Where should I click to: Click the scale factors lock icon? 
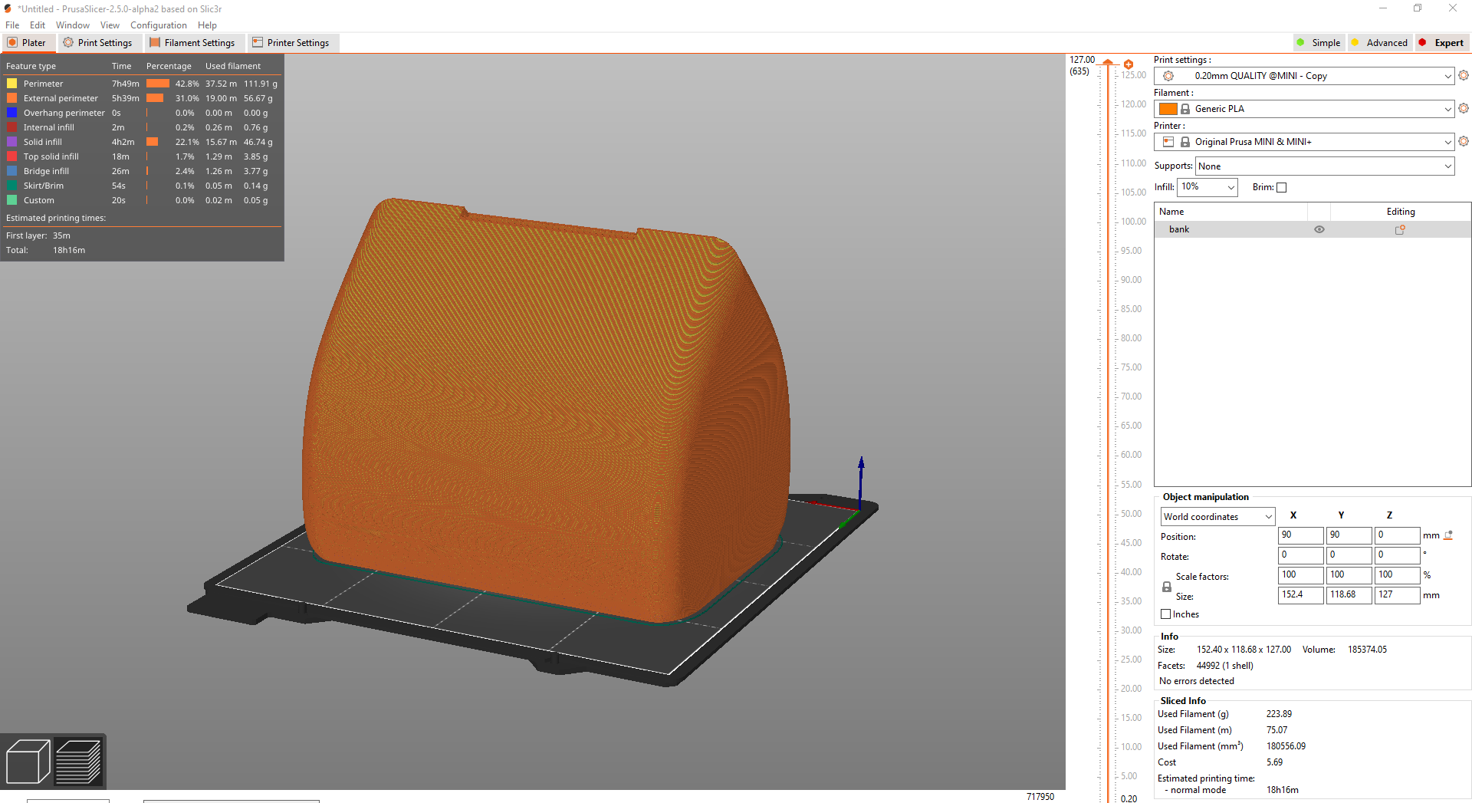point(1167,587)
